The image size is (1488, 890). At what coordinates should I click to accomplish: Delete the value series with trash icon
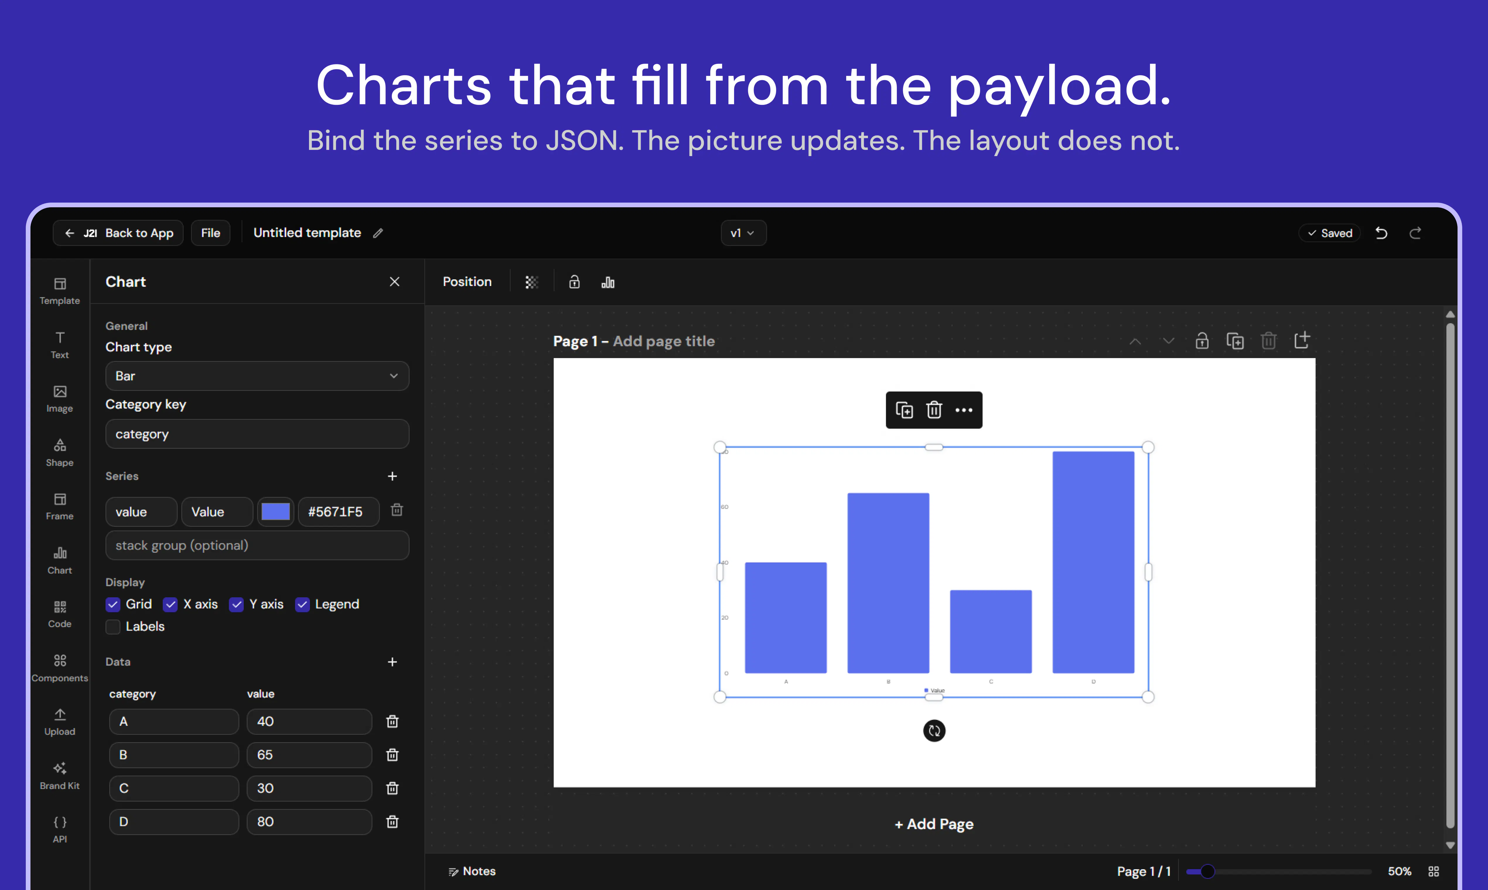[x=397, y=510]
